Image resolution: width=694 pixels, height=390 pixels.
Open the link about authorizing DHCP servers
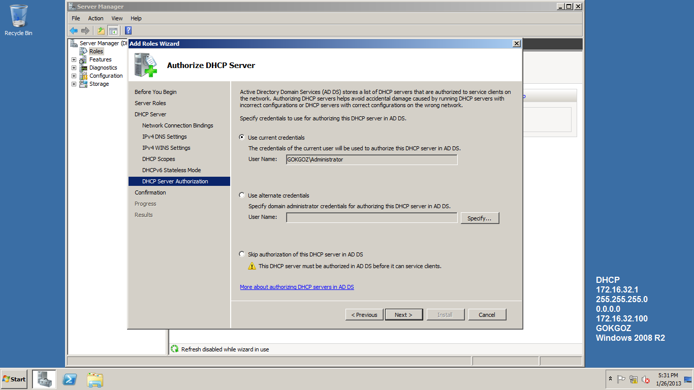pos(297,287)
